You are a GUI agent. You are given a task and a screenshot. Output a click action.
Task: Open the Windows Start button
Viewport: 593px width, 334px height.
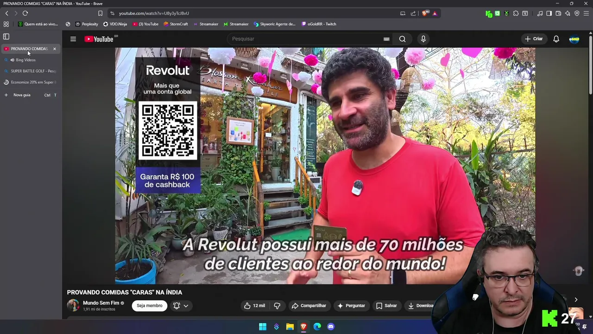tap(263, 327)
